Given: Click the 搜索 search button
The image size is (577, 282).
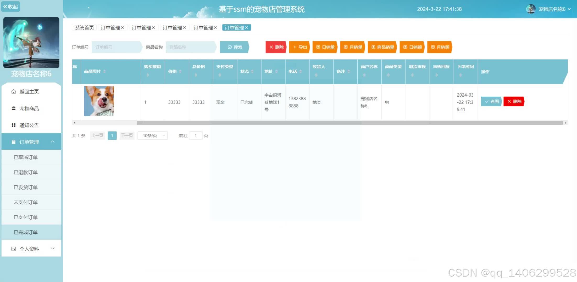Looking at the screenshot, I should click(235, 47).
